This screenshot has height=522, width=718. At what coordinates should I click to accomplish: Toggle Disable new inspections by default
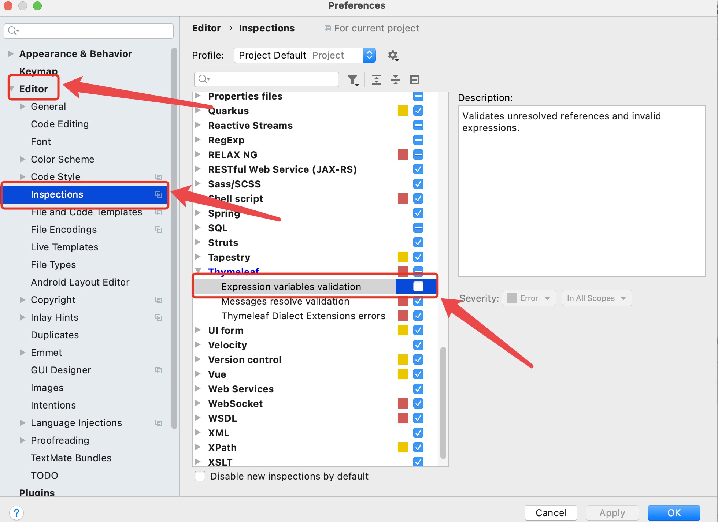pyautogui.click(x=200, y=476)
